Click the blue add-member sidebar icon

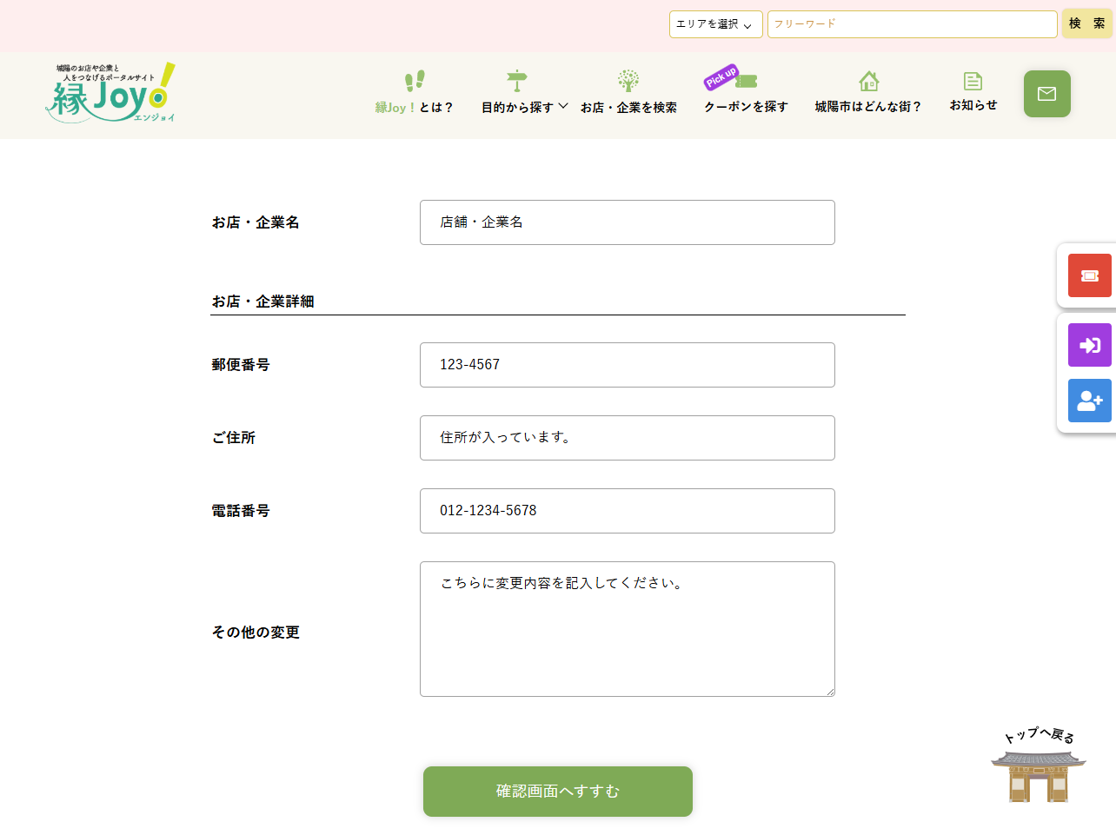pyautogui.click(x=1089, y=401)
